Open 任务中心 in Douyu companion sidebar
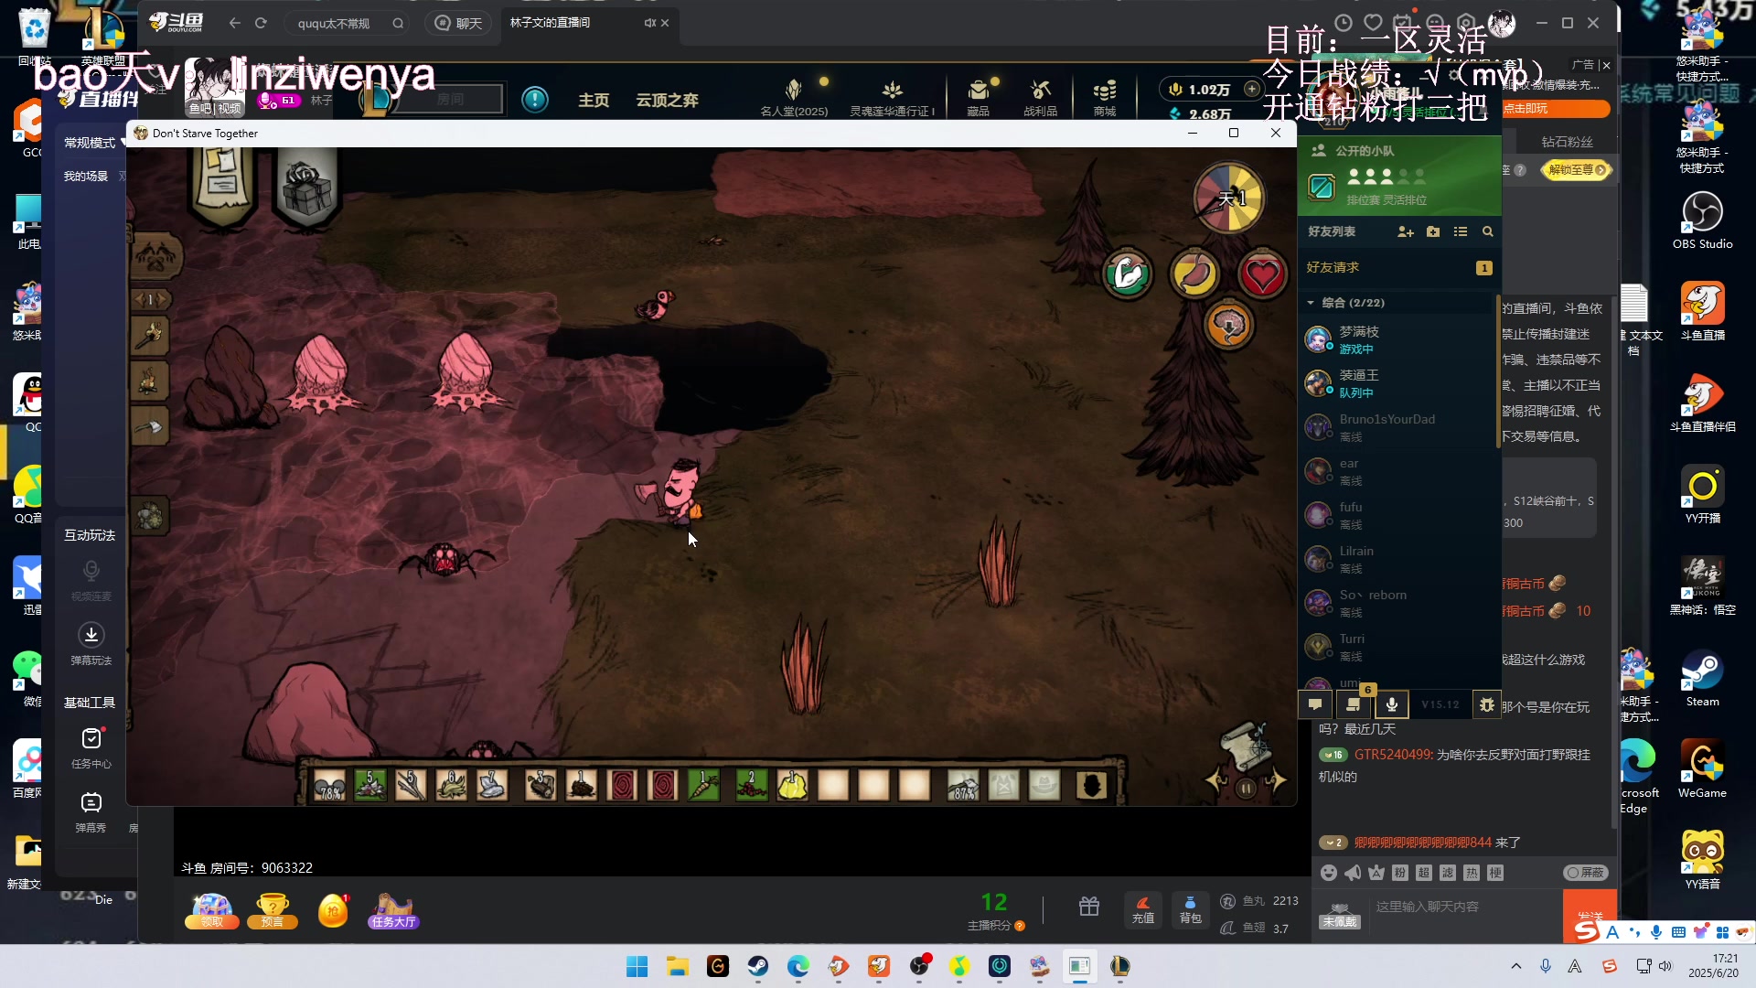Viewport: 1756px width, 988px height. point(91,747)
